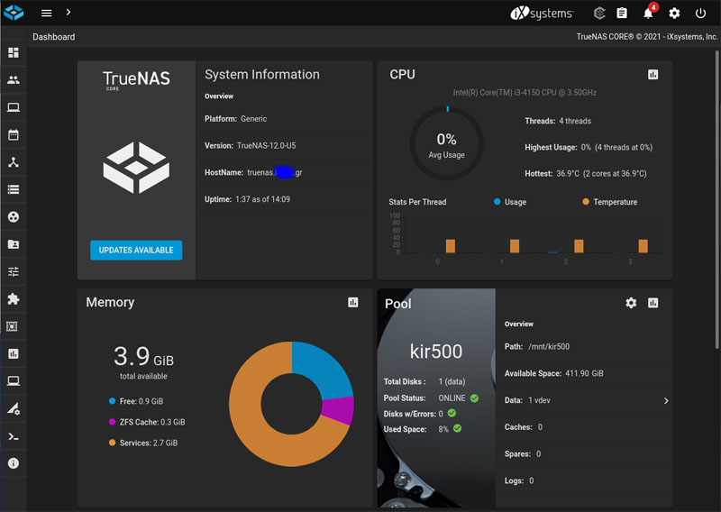Image resolution: width=721 pixels, height=512 pixels.
Task: Click the page vertical scrollbar
Action: pyautogui.click(x=717, y=198)
